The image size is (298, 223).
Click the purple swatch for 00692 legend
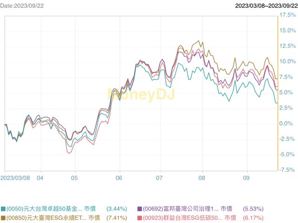click(140, 209)
